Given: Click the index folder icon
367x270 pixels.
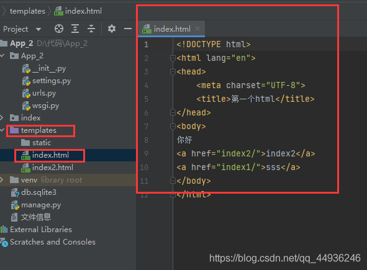Looking at the screenshot, I should pos(14,118).
